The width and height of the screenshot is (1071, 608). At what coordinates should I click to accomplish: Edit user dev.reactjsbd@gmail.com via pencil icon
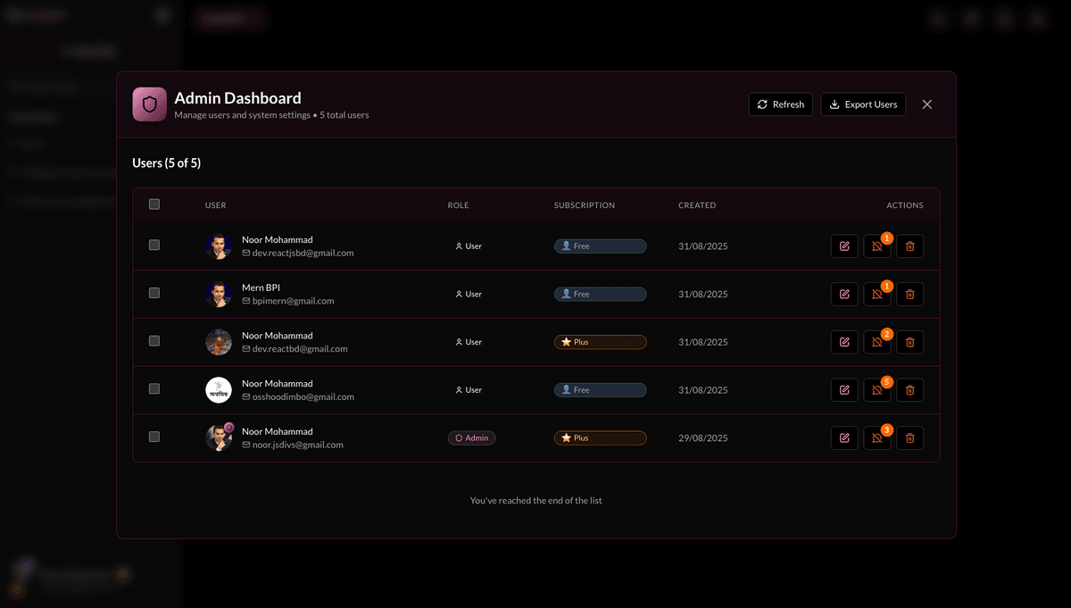[x=843, y=246]
